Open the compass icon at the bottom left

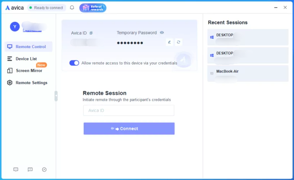44,170
